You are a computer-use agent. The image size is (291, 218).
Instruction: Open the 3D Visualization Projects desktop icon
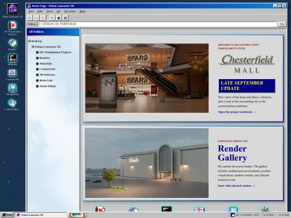[12, 28]
